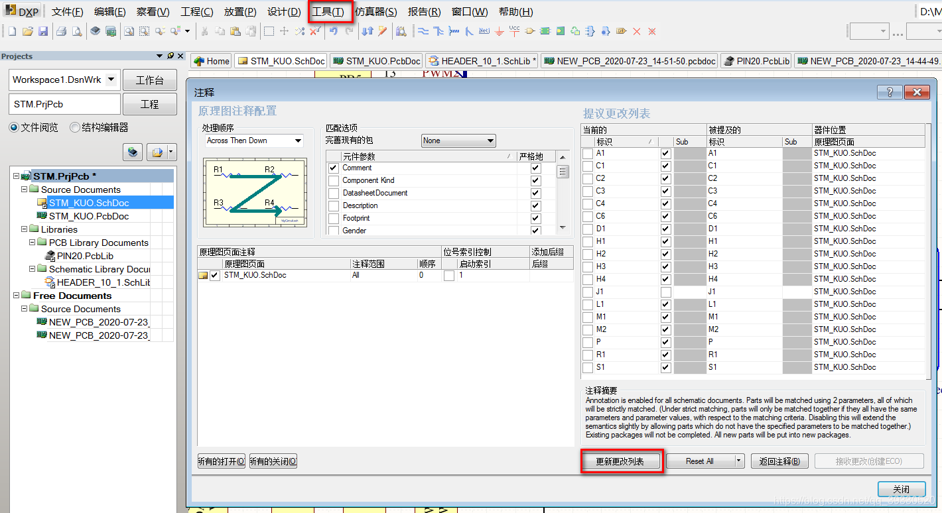Click the Move selection crosshair icon

(285, 31)
